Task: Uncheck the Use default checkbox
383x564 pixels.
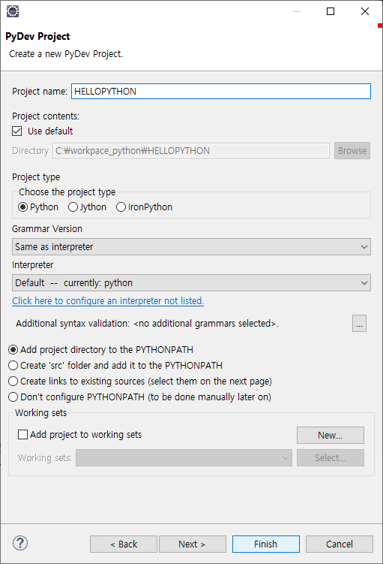Action: point(17,131)
